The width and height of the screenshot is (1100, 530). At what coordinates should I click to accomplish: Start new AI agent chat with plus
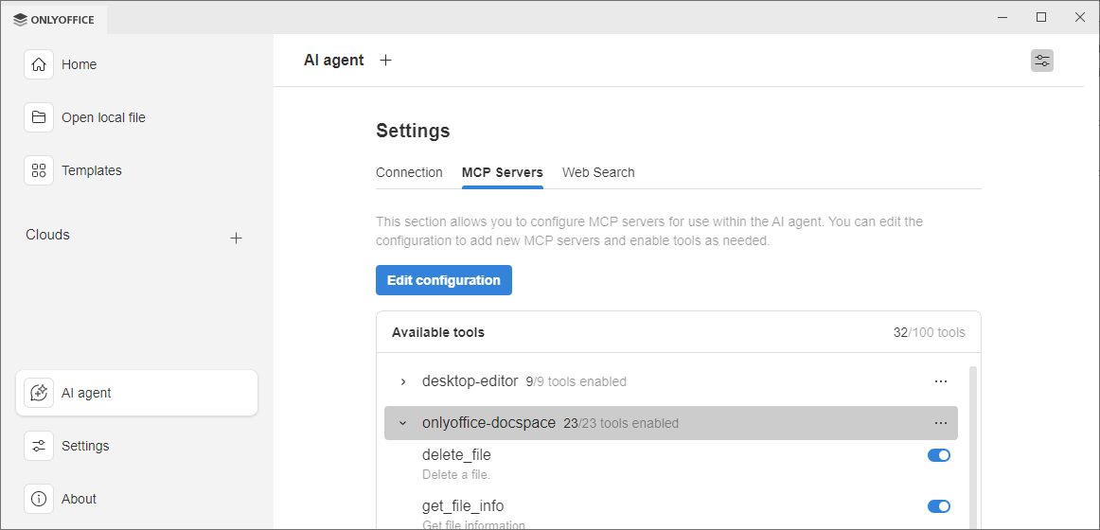pyautogui.click(x=385, y=61)
